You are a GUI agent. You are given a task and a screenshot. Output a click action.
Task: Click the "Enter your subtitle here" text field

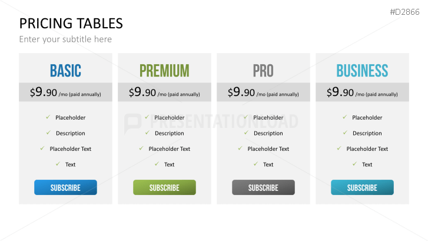click(x=65, y=39)
